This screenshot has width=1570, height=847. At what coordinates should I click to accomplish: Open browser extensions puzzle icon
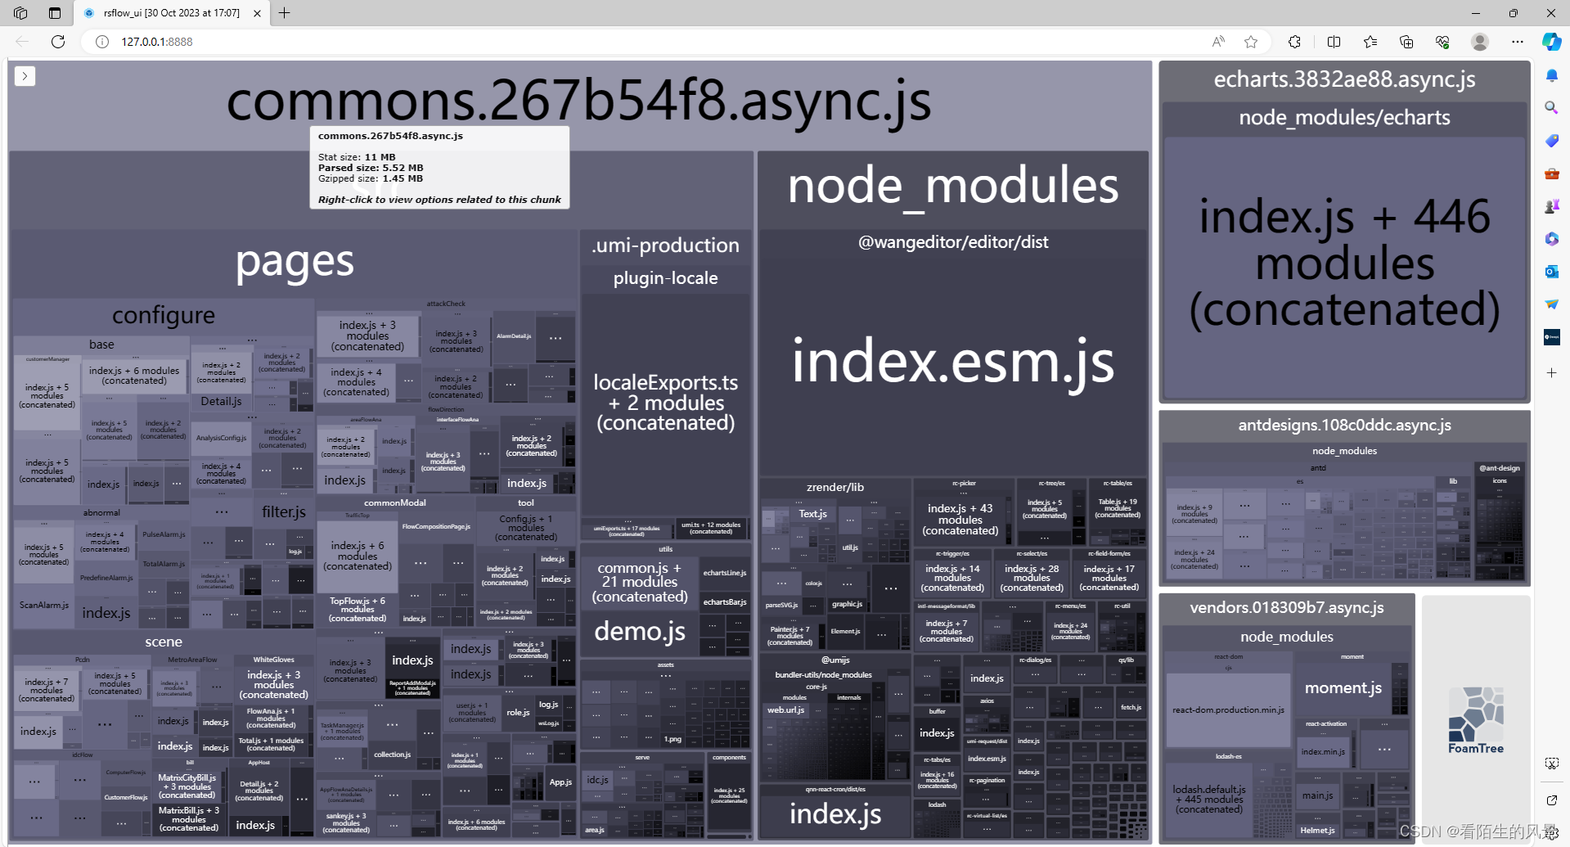(x=1294, y=42)
